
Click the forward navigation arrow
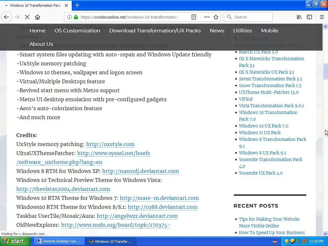17,17
